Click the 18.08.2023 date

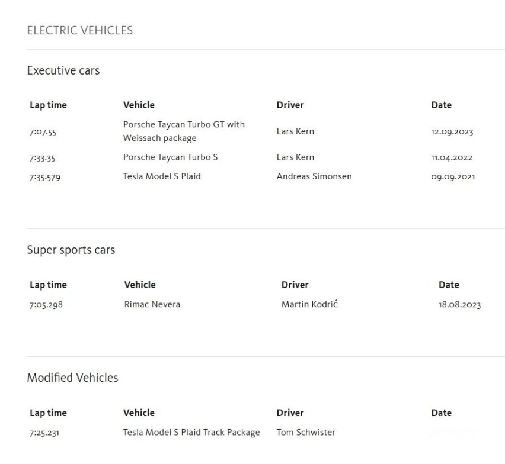point(459,305)
